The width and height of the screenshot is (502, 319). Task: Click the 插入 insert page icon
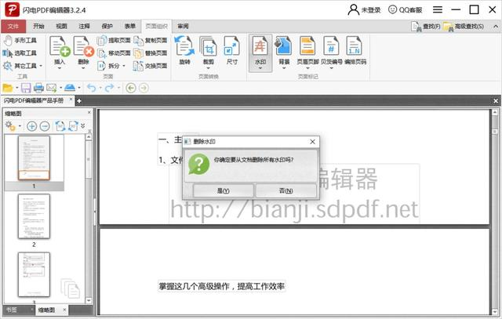click(x=60, y=47)
